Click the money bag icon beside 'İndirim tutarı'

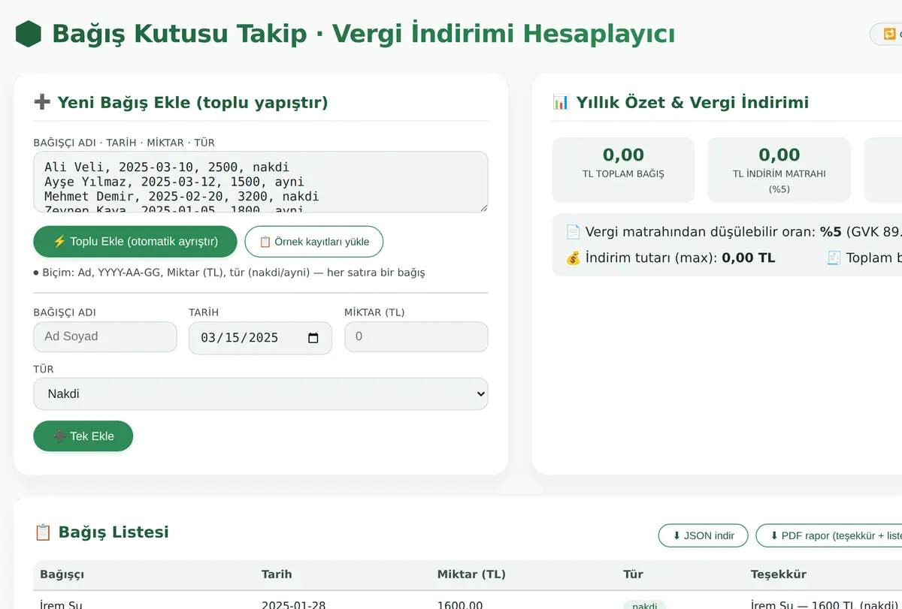573,258
